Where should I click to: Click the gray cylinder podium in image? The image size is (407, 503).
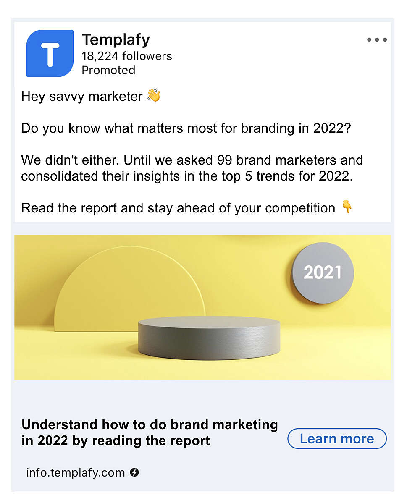[x=209, y=338]
